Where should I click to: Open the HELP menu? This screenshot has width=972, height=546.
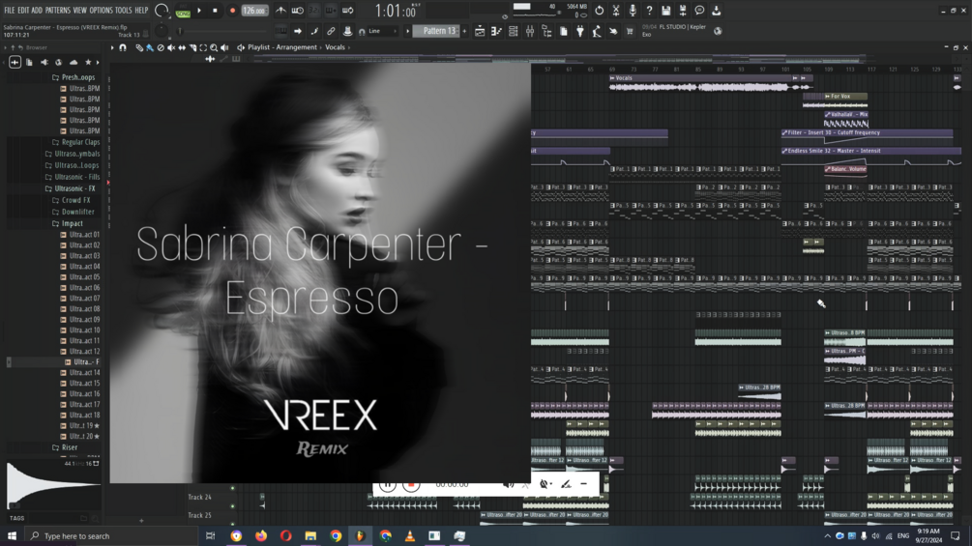pyautogui.click(x=141, y=10)
